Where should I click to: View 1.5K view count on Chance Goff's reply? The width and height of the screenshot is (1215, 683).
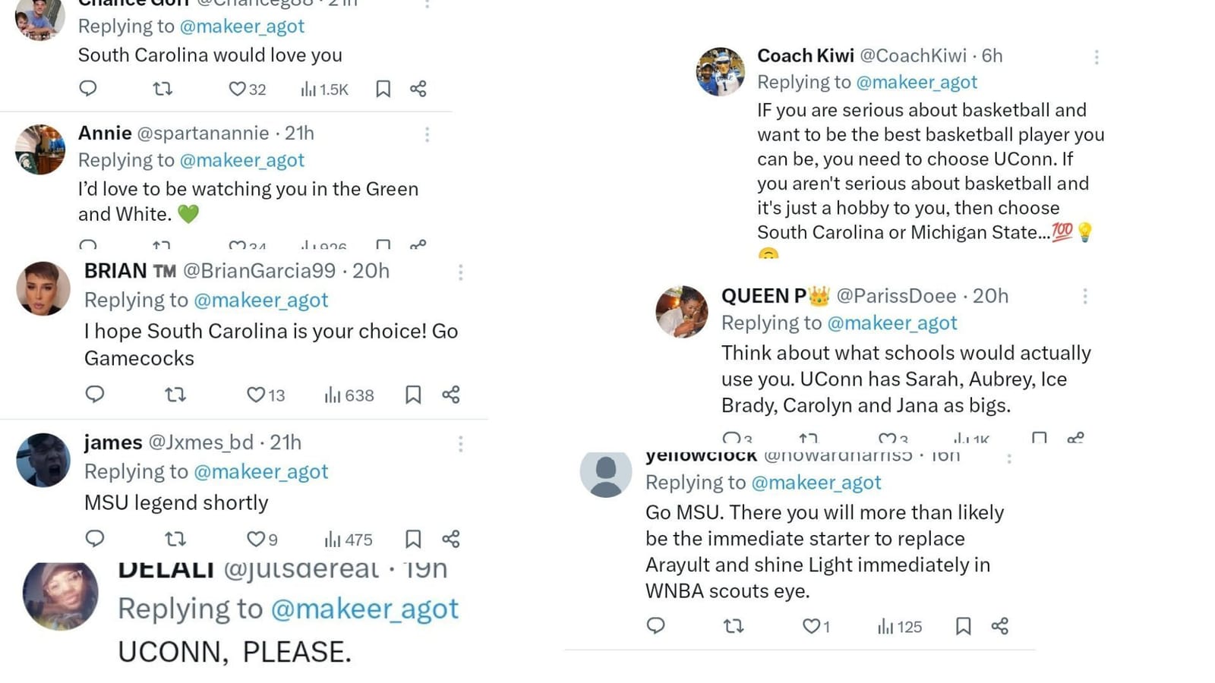tap(326, 89)
